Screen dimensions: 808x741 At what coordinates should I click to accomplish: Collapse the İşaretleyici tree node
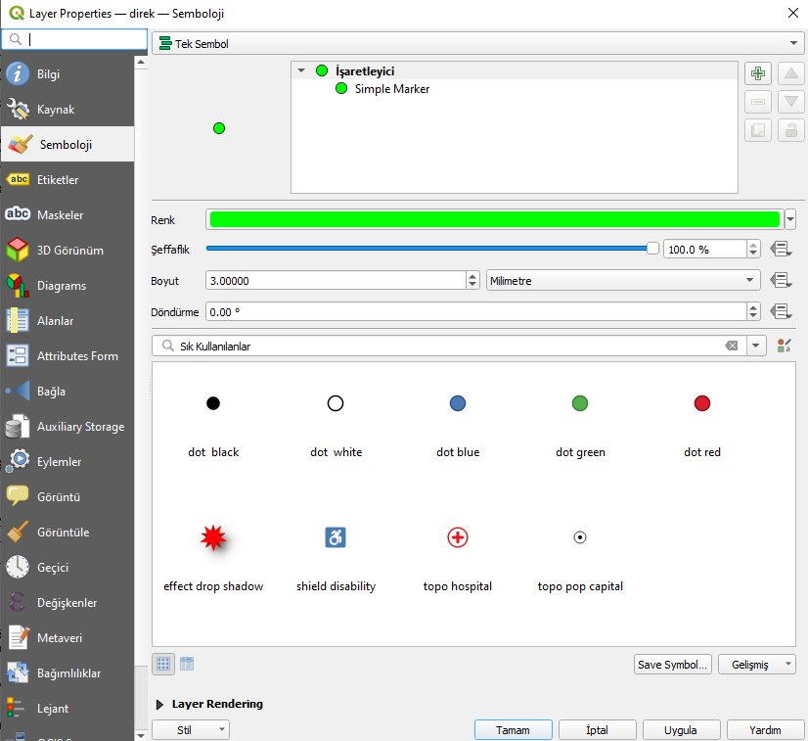(301, 70)
